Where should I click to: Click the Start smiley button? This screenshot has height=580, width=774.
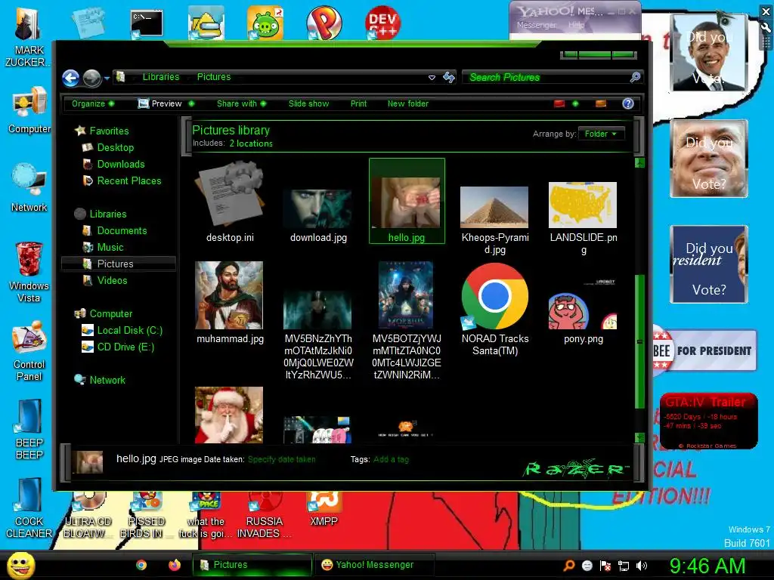[20, 565]
